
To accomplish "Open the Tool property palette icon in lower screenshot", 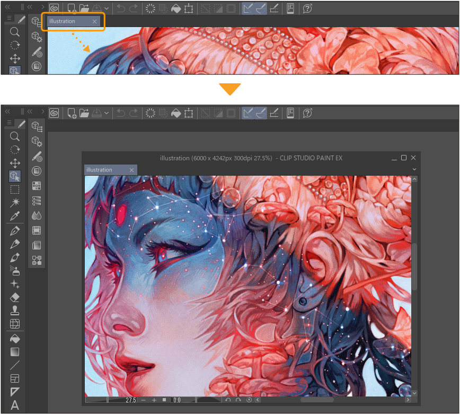I will 37,141.
